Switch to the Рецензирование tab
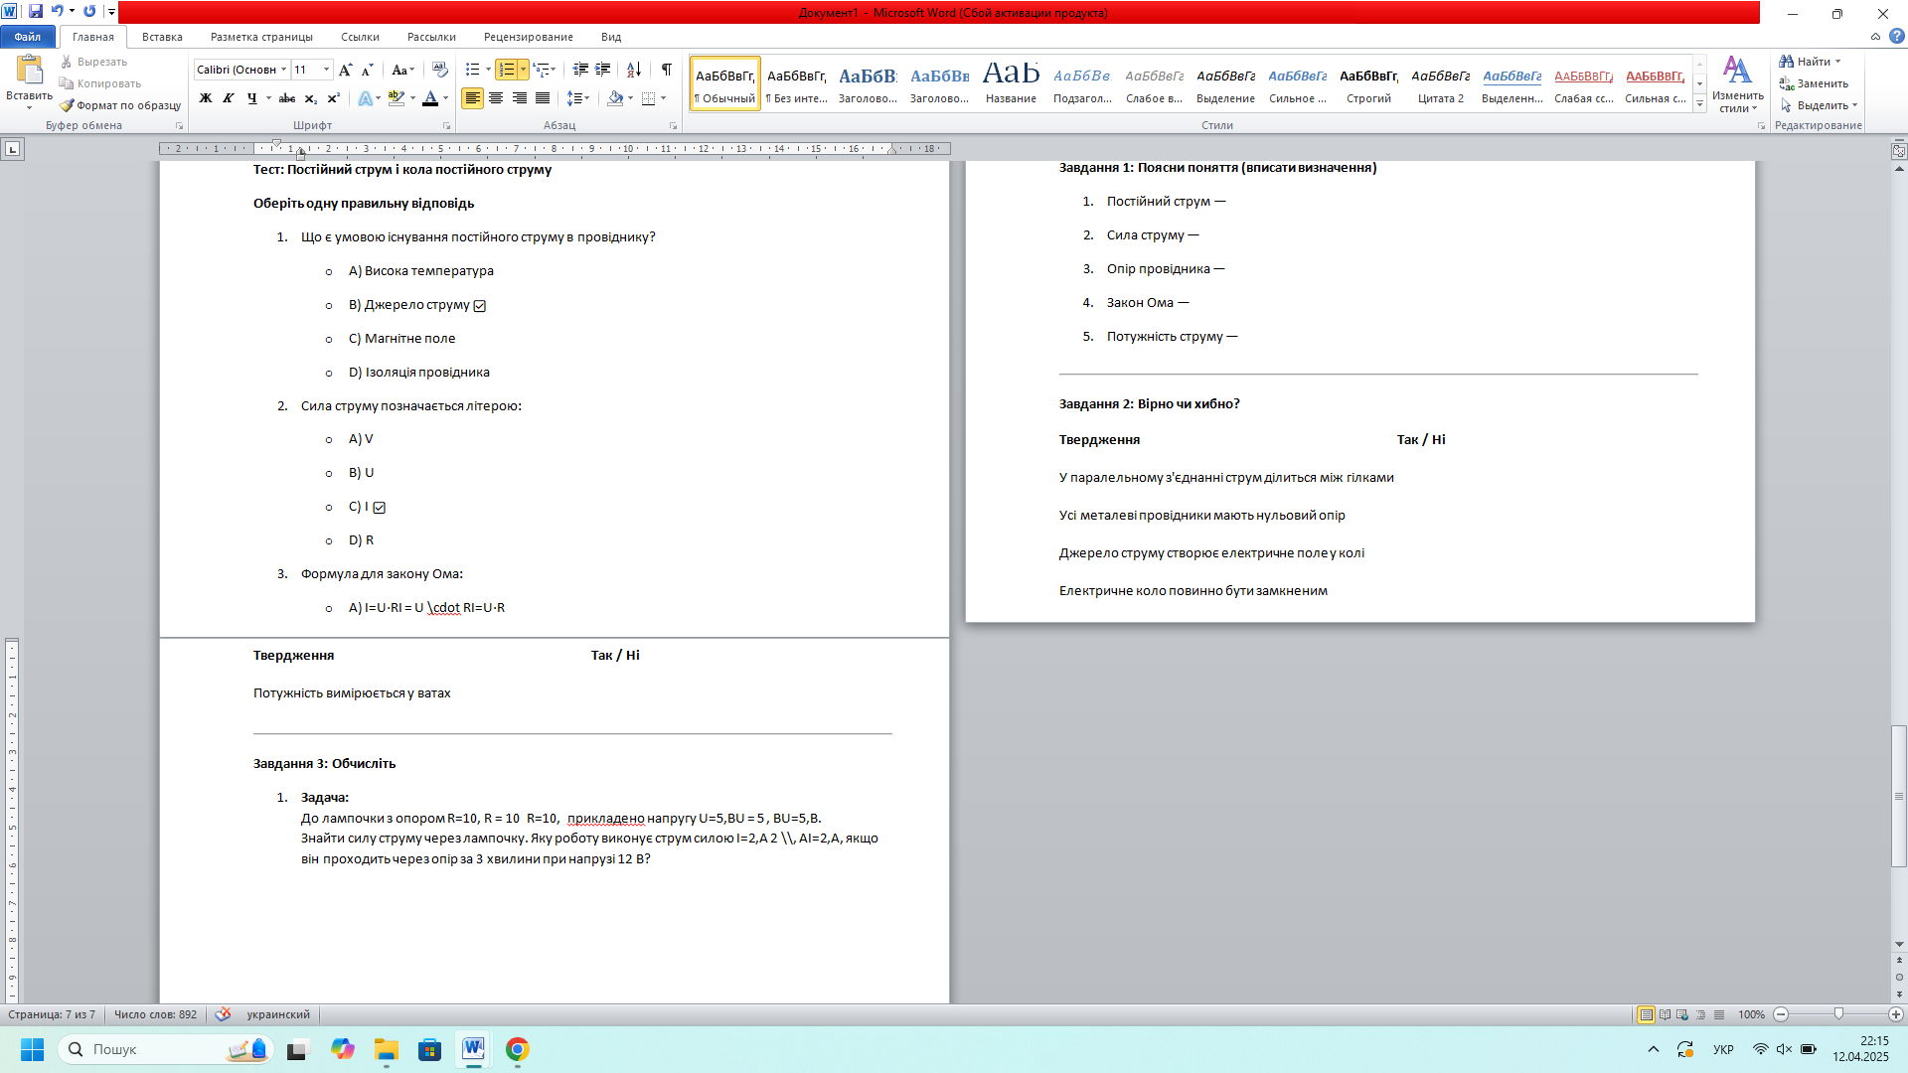 528,37
